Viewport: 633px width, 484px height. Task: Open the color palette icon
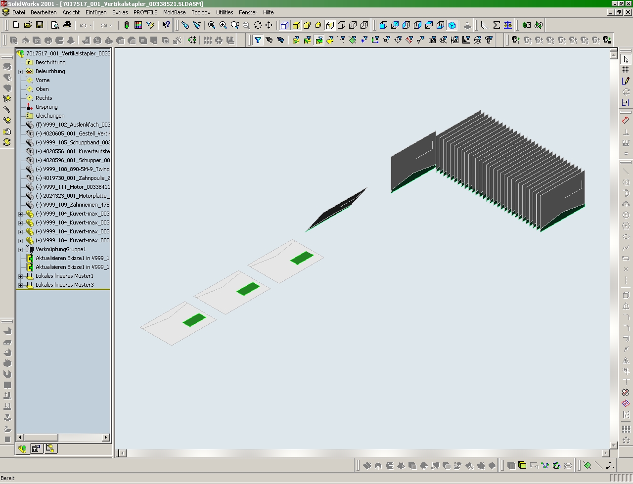pos(138,25)
